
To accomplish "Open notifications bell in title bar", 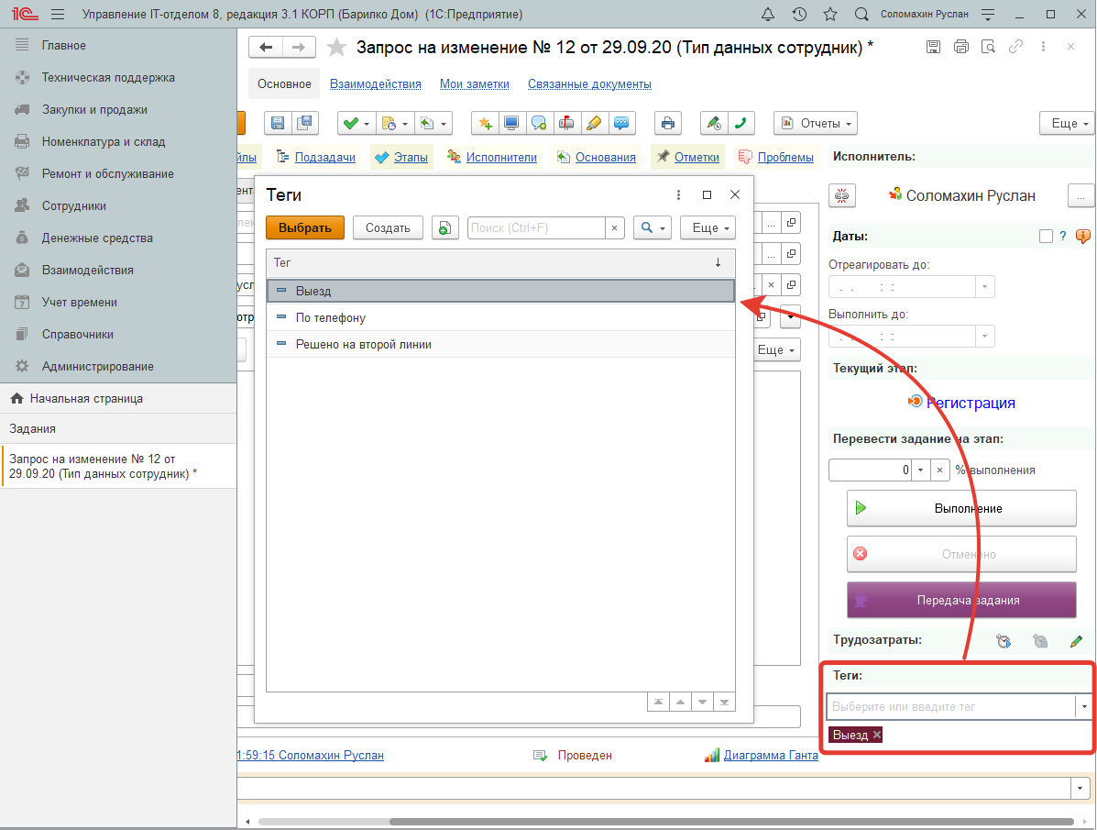I will click(768, 15).
